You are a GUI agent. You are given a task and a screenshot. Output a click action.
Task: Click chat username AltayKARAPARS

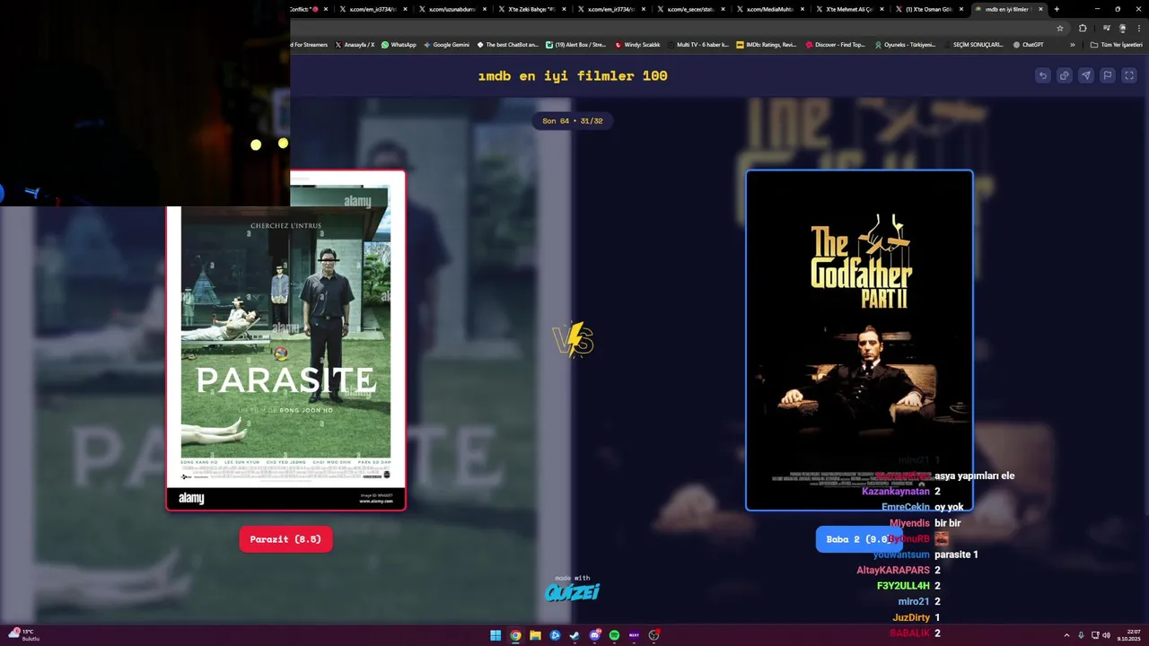pyautogui.click(x=893, y=571)
